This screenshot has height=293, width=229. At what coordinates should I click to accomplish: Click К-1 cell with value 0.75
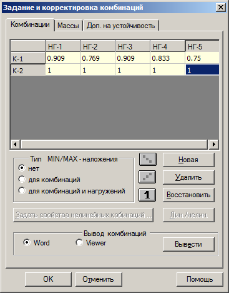coord(202,58)
